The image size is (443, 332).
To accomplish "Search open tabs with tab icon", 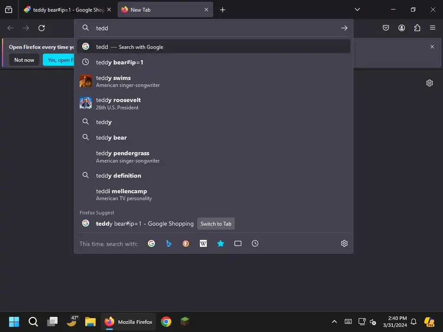I will [x=238, y=243].
